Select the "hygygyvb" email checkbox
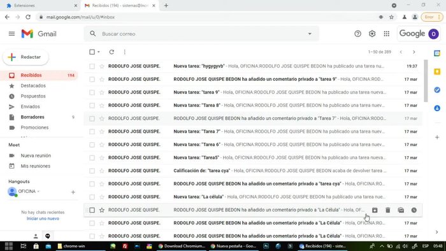 [92, 66]
